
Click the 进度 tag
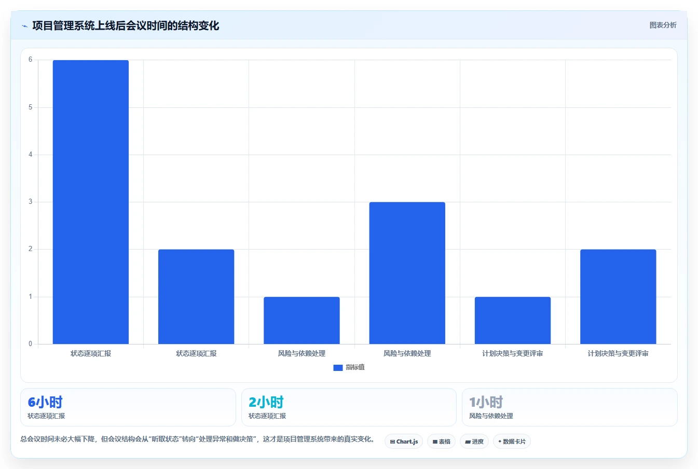[x=474, y=442]
